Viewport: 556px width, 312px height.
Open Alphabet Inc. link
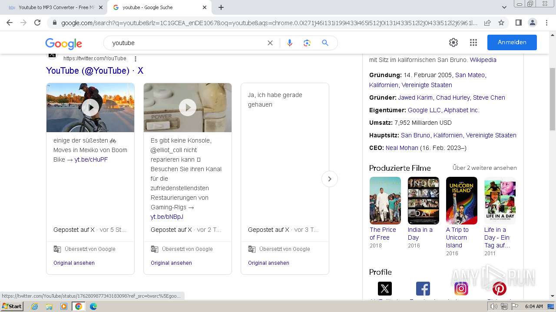[461, 110]
